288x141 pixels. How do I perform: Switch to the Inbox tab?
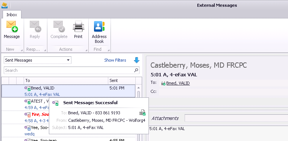[x=12, y=15]
